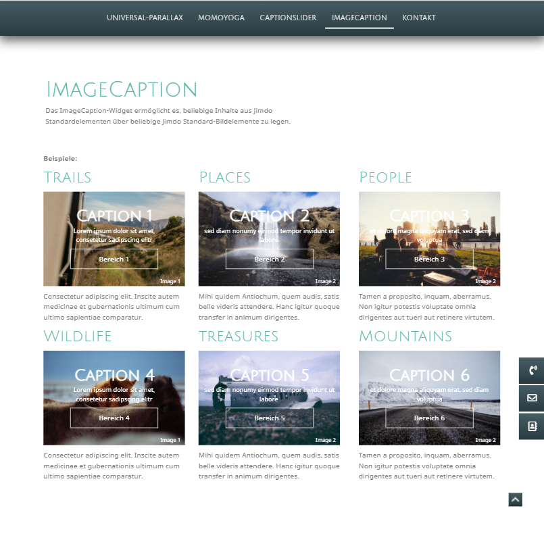Click the scroll-to-top arrow icon
This screenshot has height=544, width=544.
coord(515,499)
